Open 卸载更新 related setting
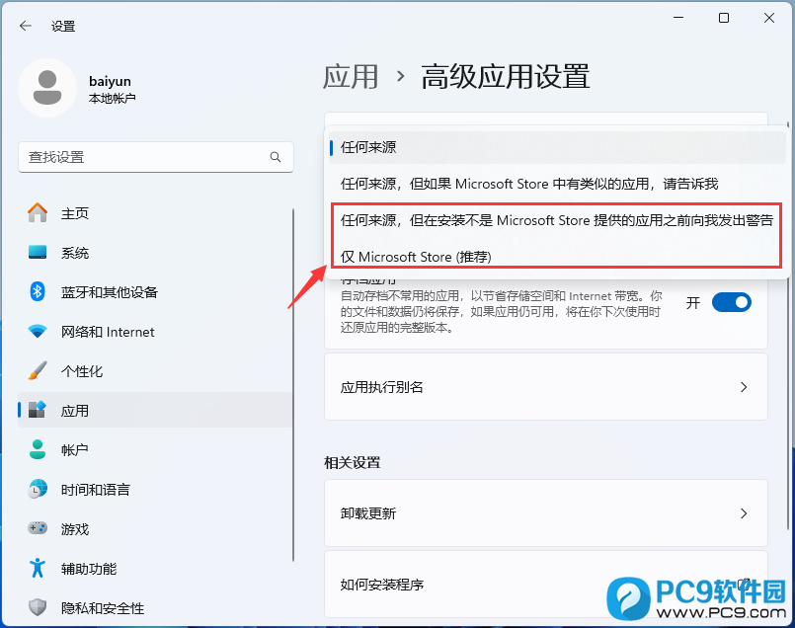Image resolution: width=795 pixels, height=628 pixels. click(x=546, y=513)
